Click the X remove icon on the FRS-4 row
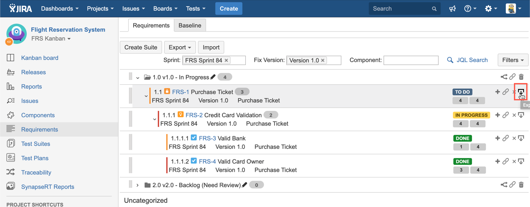The height and width of the screenshot is (207, 530). pos(514,161)
